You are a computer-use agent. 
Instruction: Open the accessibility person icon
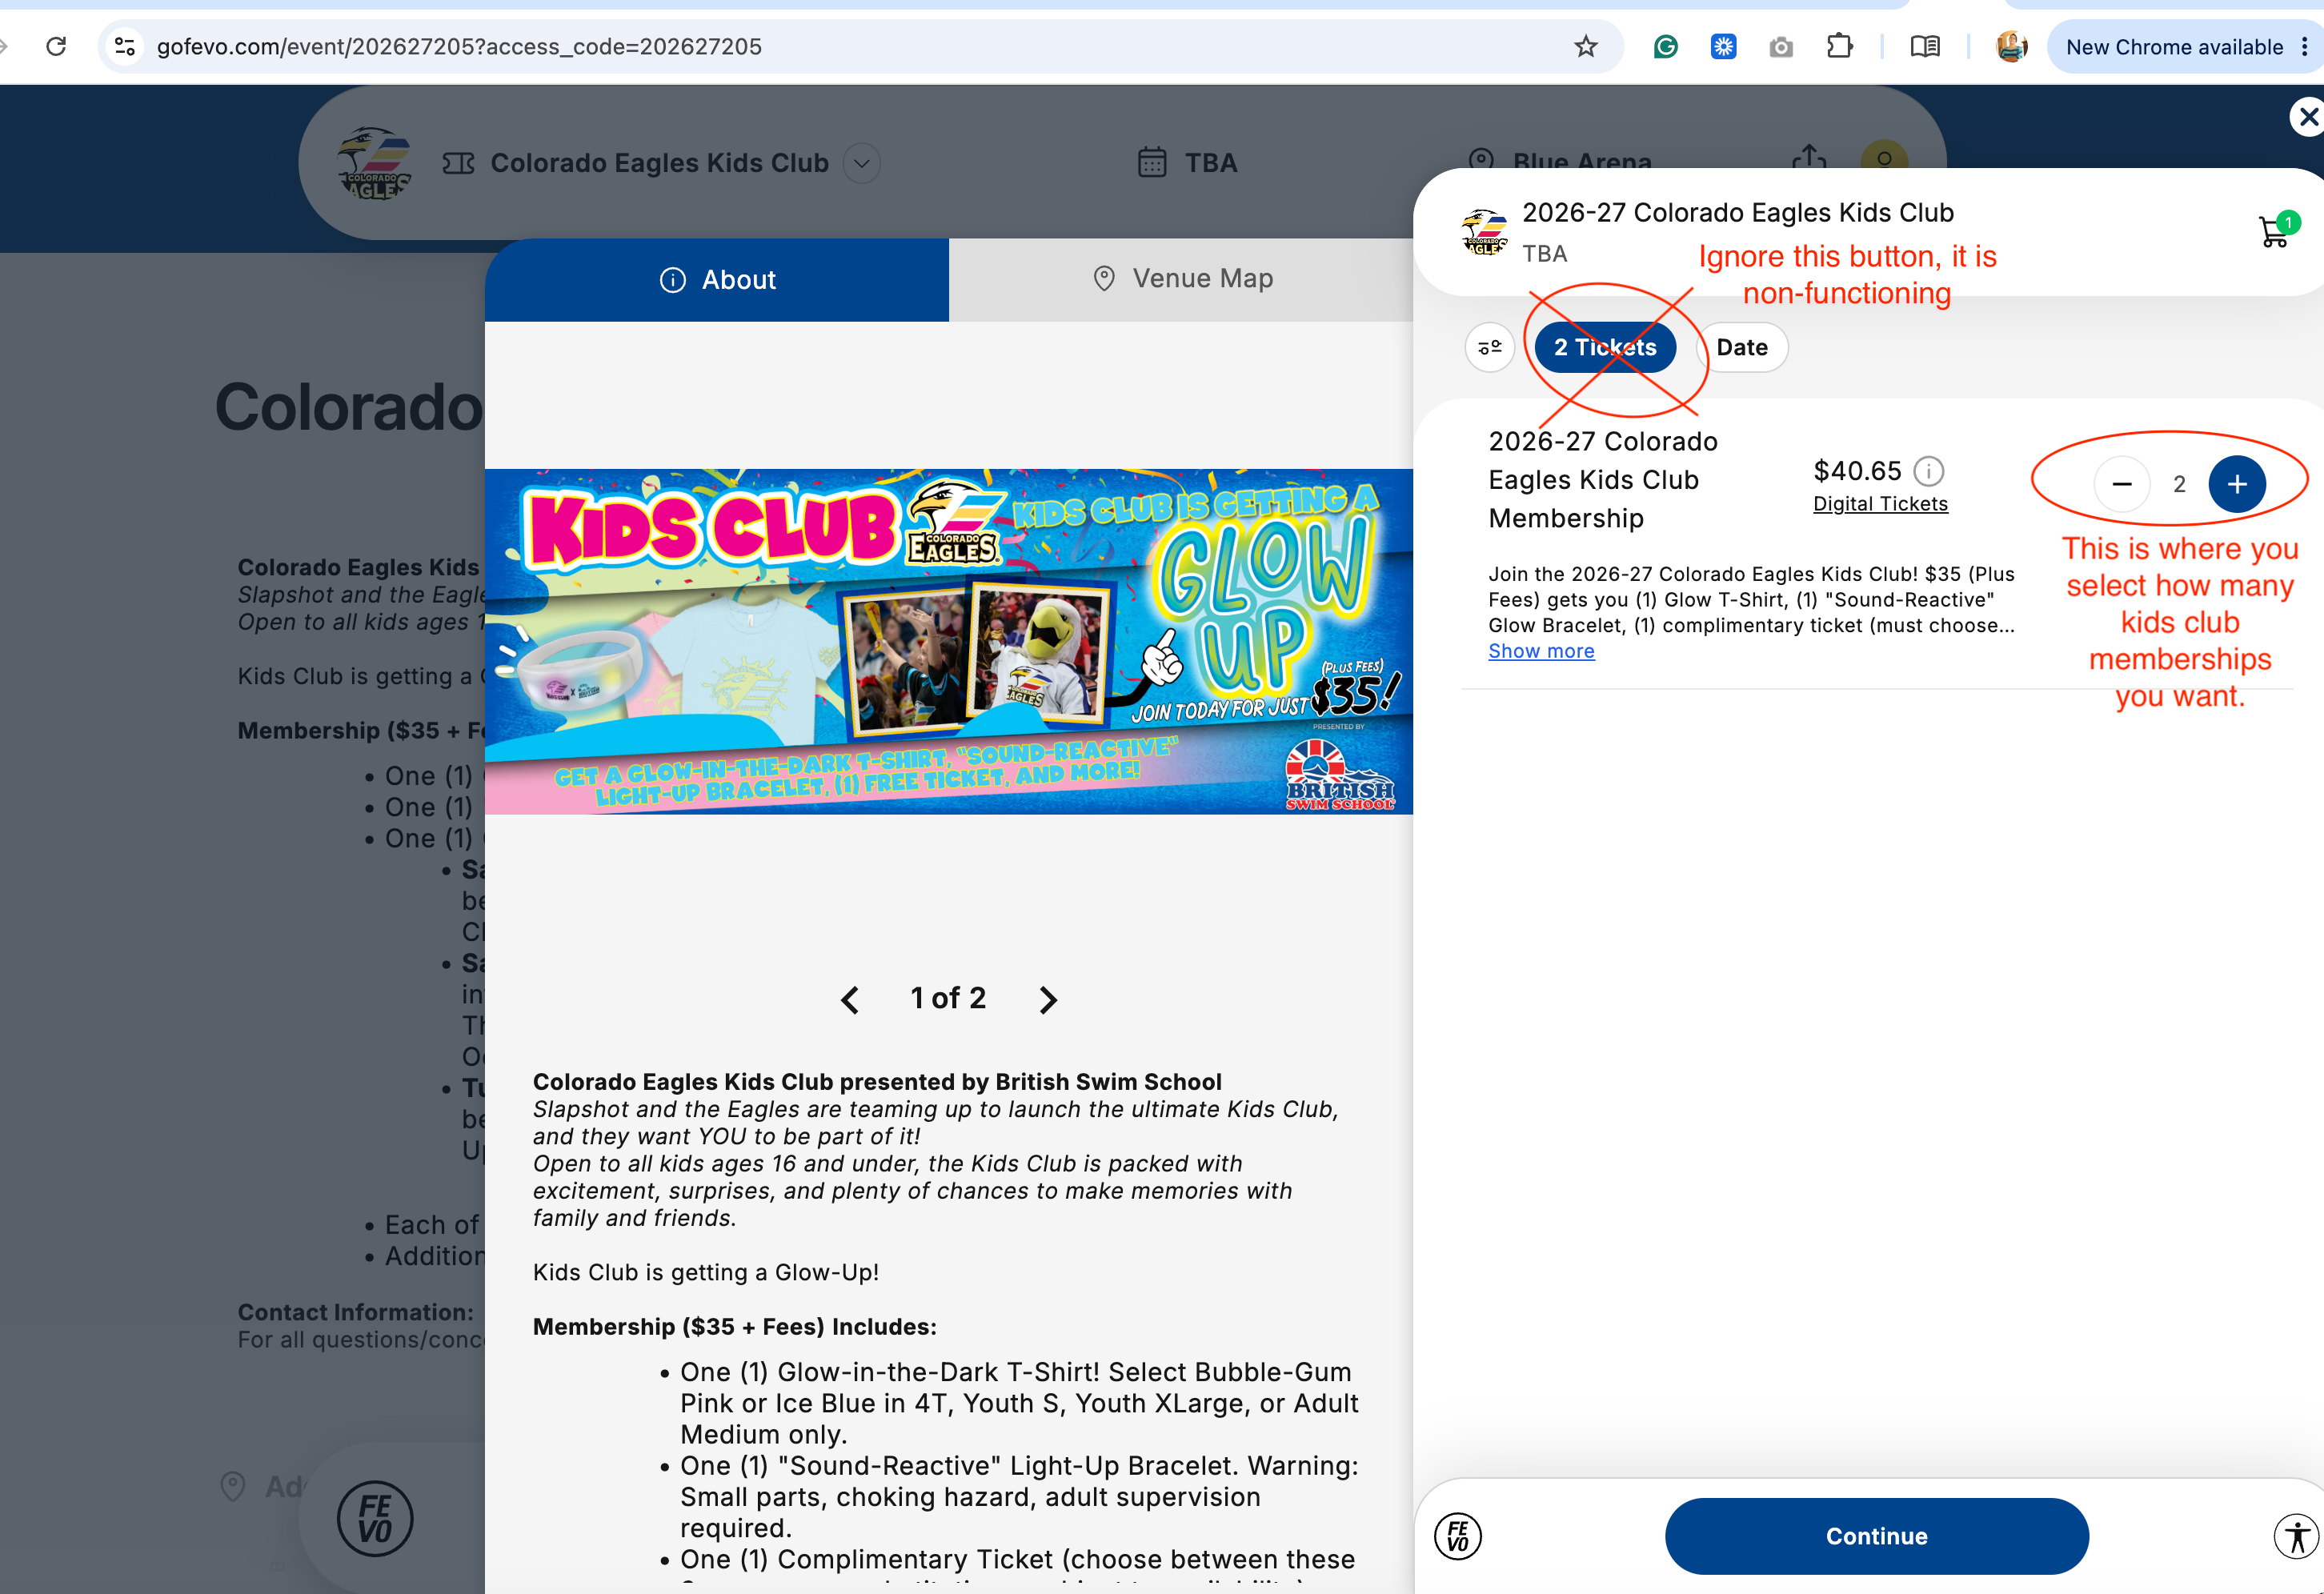pos(2296,1536)
